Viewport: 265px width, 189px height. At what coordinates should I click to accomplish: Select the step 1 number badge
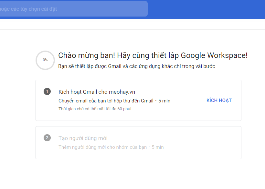click(x=47, y=91)
